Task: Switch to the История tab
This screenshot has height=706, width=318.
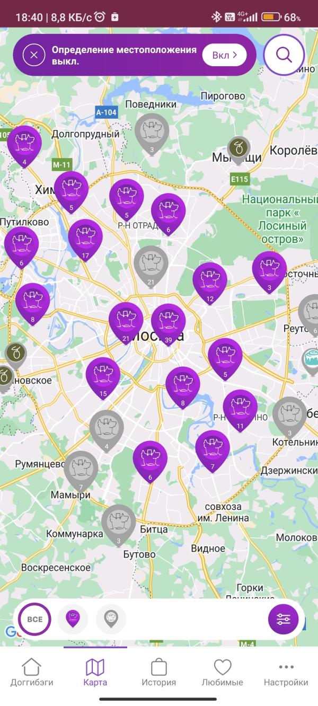Action: (159, 672)
